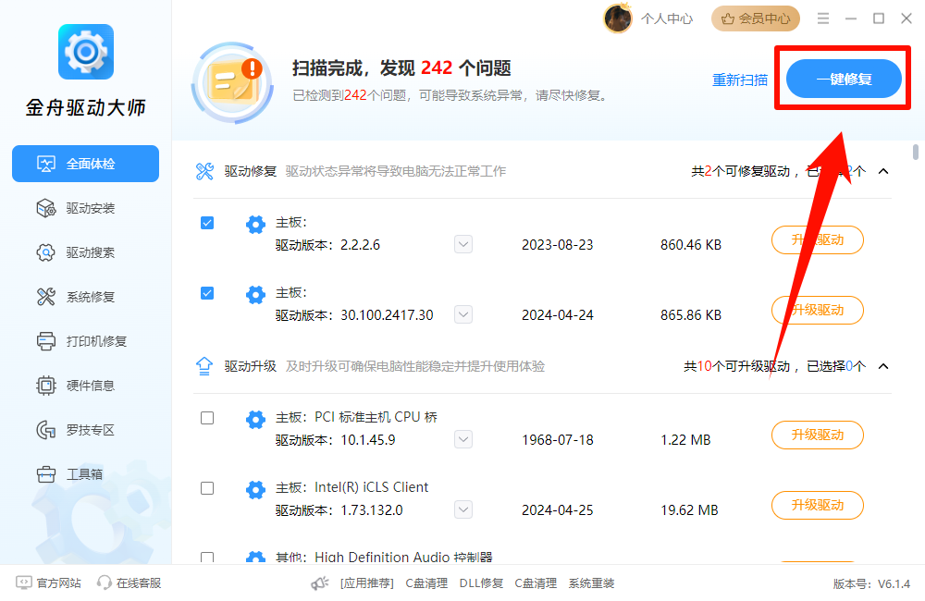Open version dropdown for driver 2.2.2.6
Image resolution: width=925 pixels, height=601 pixels.
click(x=463, y=244)
